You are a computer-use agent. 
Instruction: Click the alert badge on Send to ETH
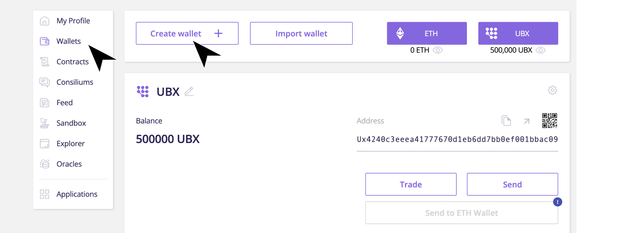pyautogui.click(x=557, y=202)
